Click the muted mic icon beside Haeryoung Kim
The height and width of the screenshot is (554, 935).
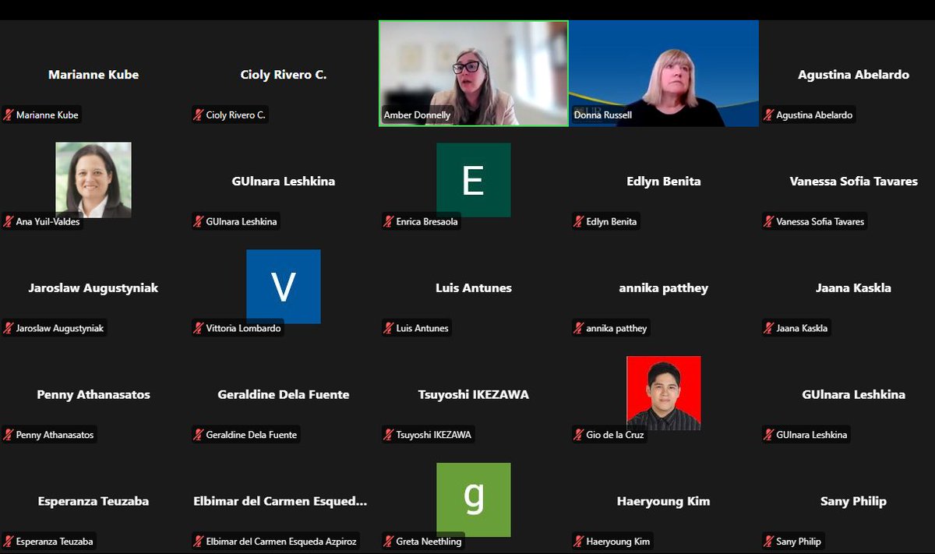tap(579, 542)
